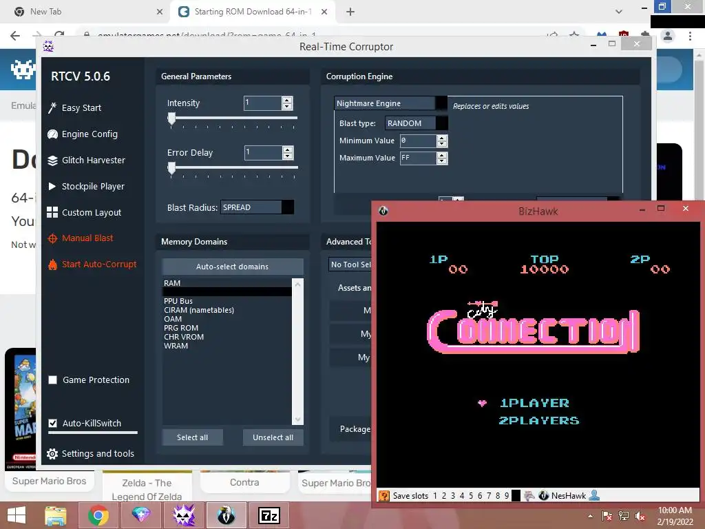Increase Minimum Value spinner
The image size is (705, 529).
click(442, 138)
